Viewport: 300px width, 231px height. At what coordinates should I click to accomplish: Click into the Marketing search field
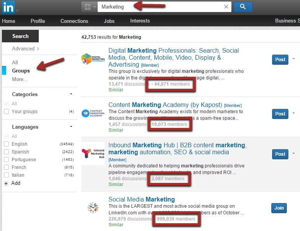coord(159,7)
